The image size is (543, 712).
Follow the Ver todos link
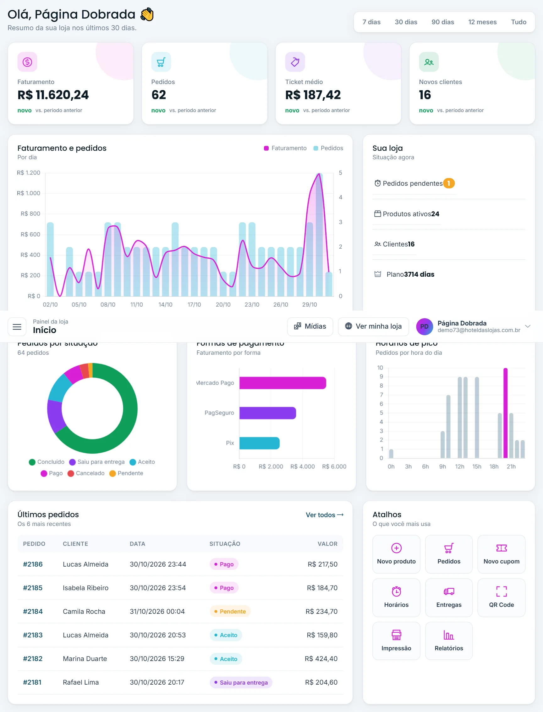point(325,515)
